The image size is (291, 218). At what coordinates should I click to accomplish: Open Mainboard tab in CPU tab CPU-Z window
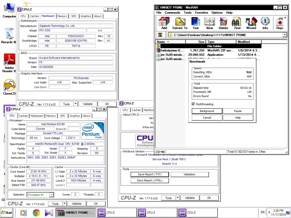pos(37,116)
